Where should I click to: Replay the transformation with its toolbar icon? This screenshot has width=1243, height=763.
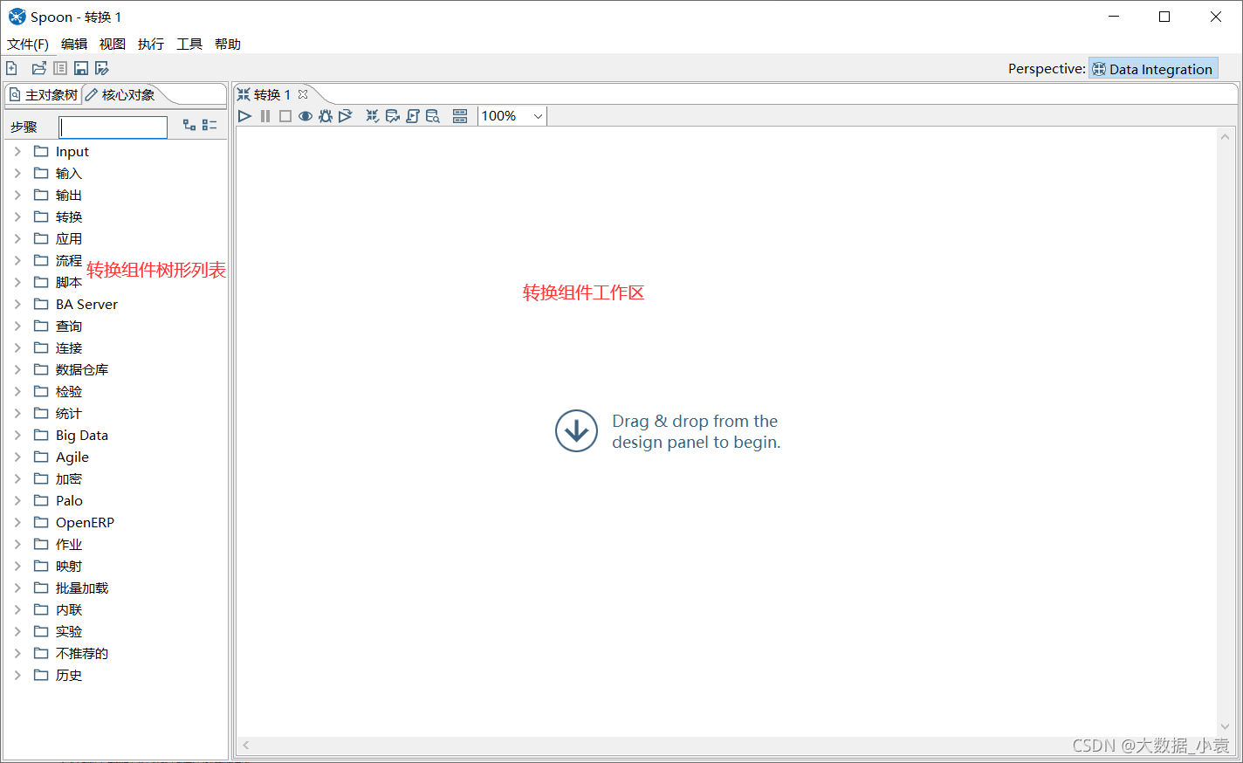pyautogui.click(x=346, y=116)
